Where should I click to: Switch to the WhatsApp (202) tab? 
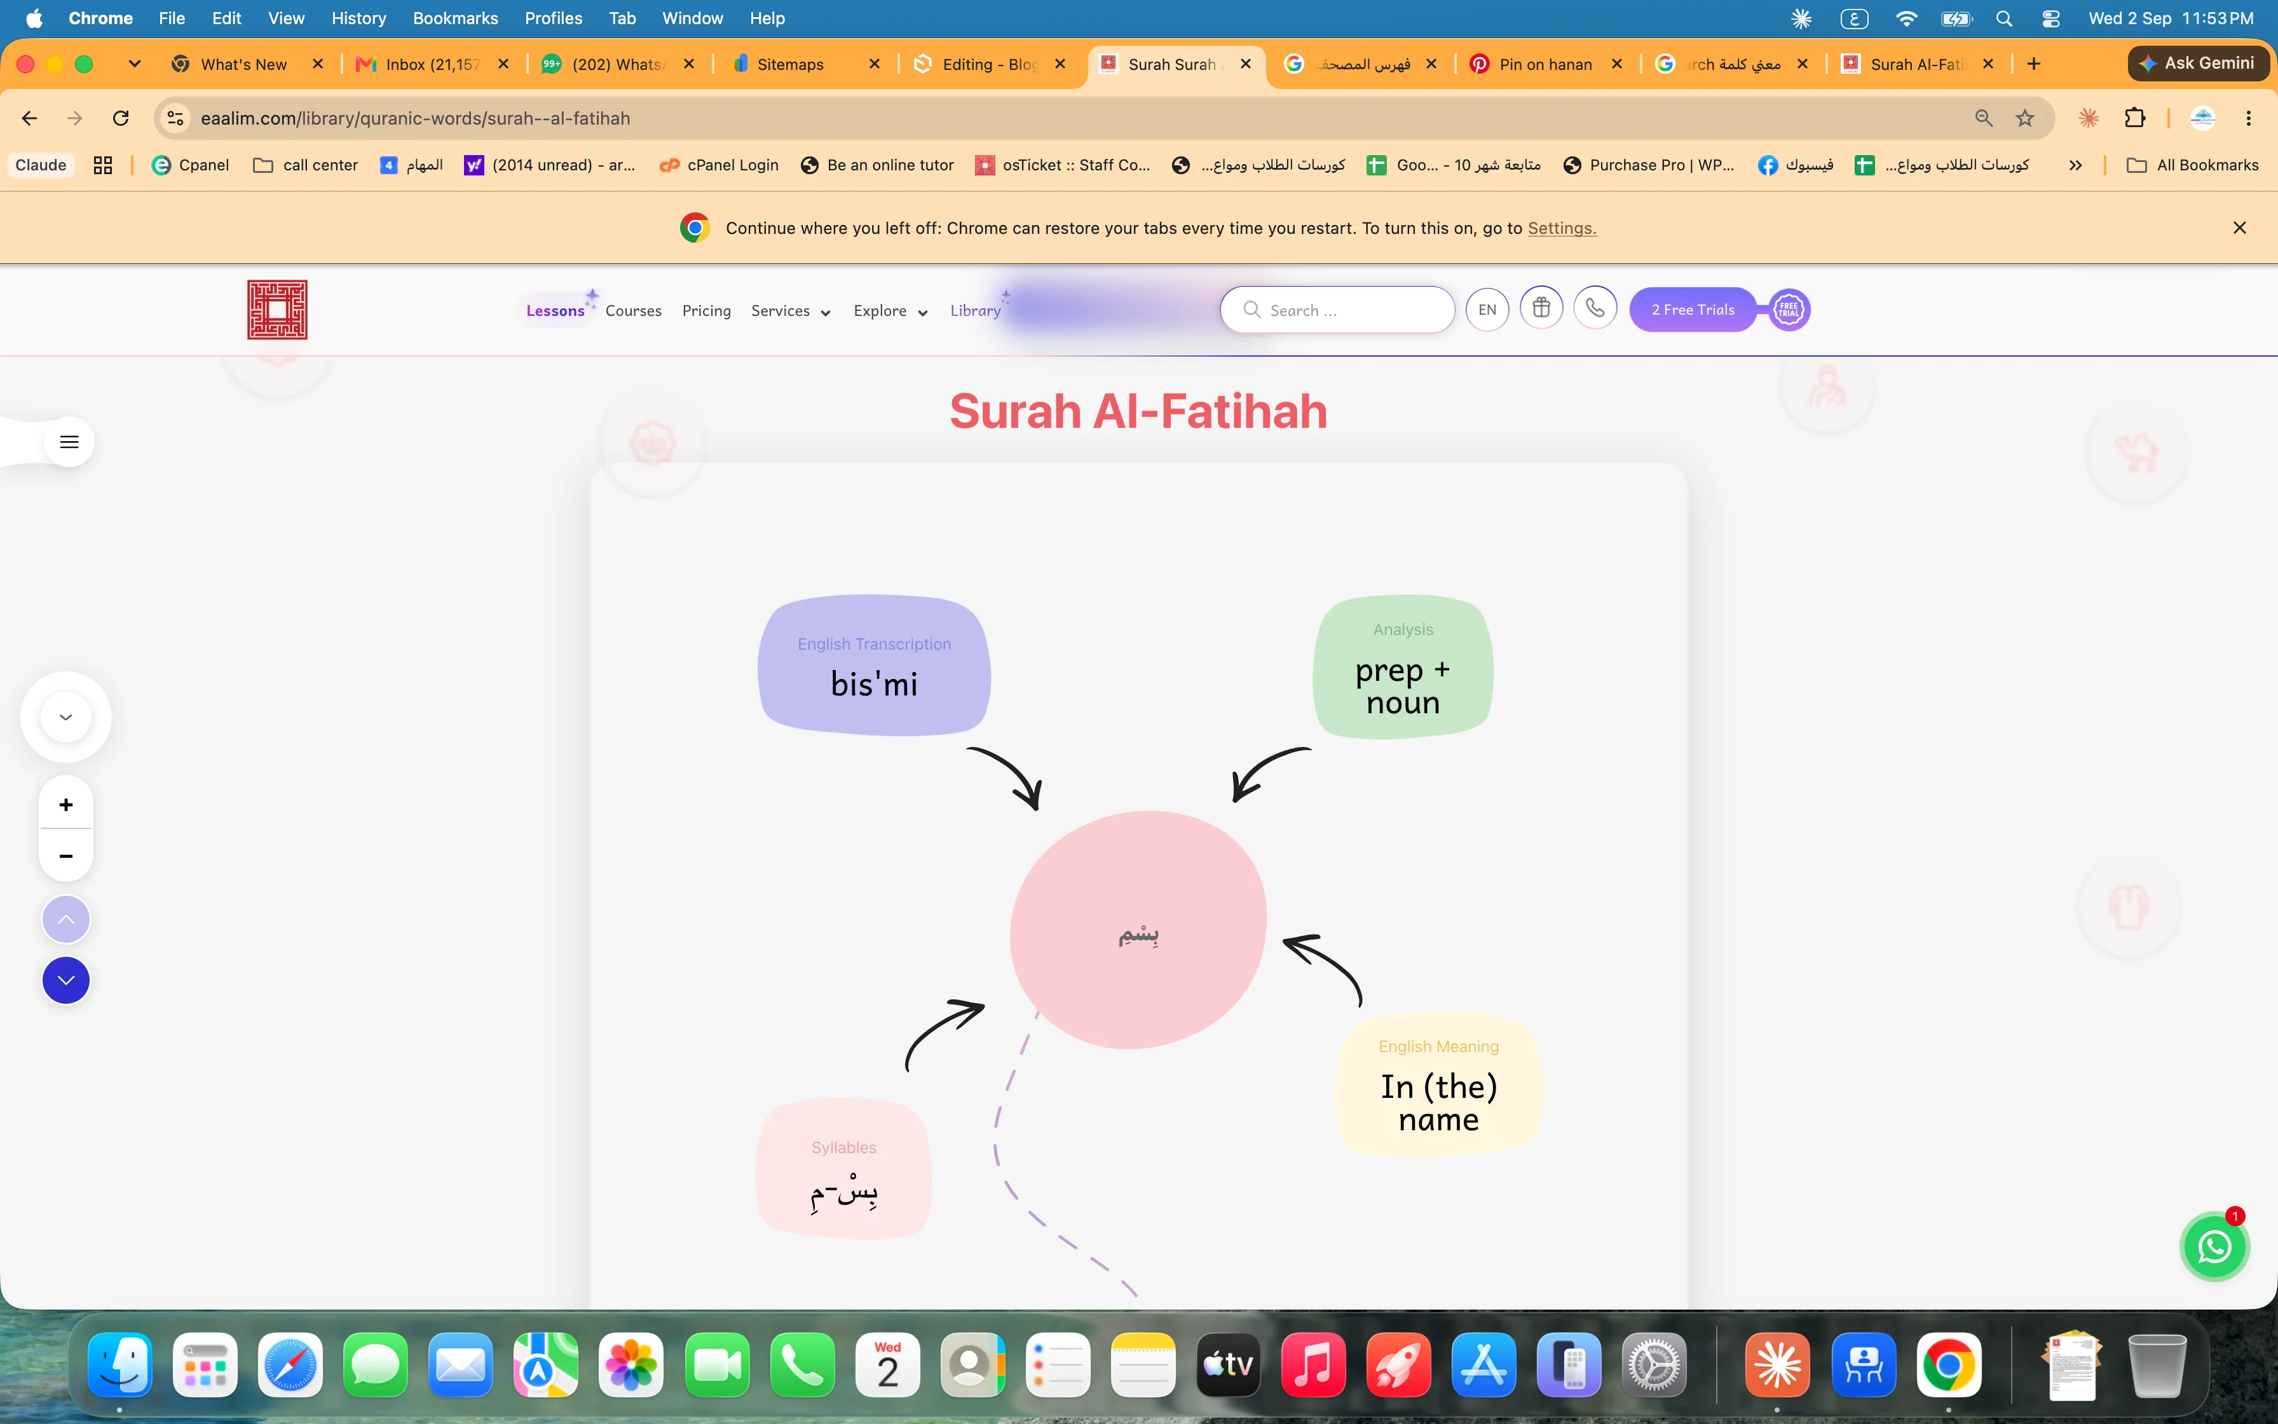[x=617, y=64]
